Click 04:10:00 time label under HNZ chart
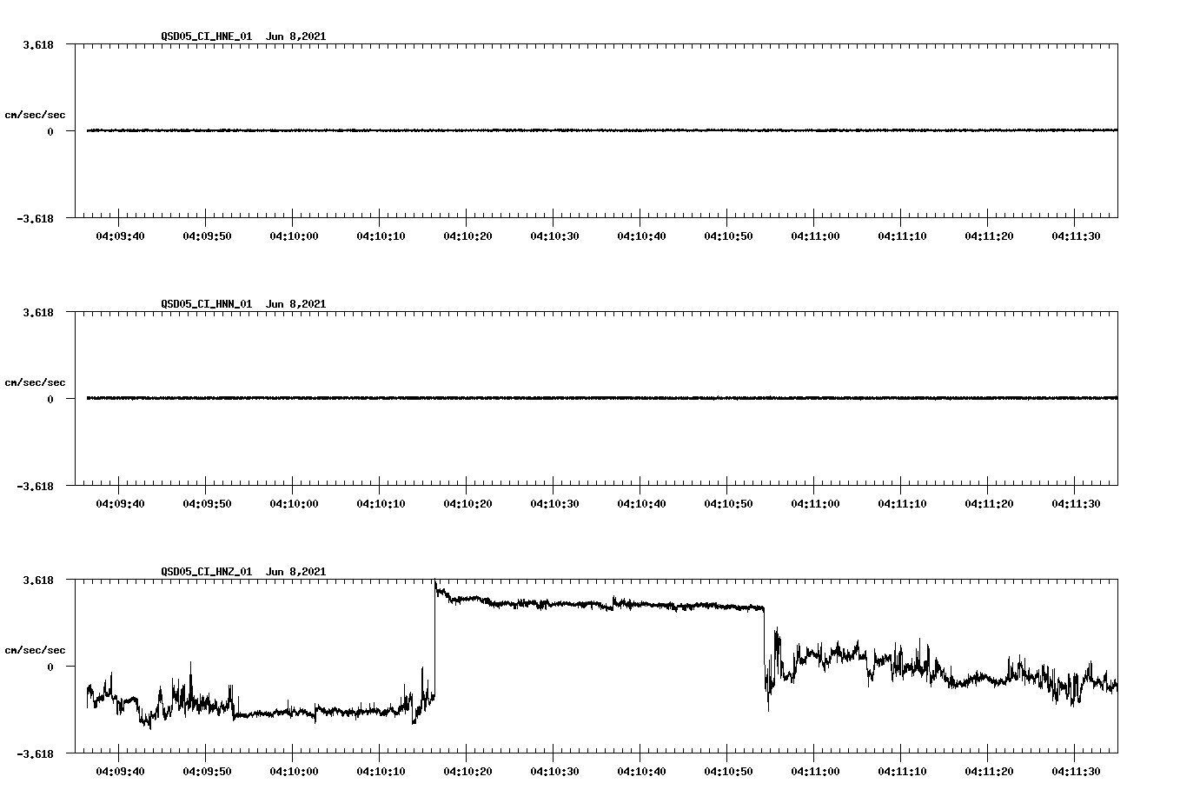 (294, 772)
